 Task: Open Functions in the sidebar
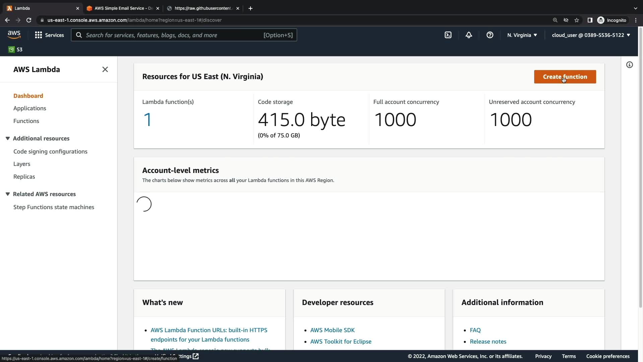click(26, 121)
